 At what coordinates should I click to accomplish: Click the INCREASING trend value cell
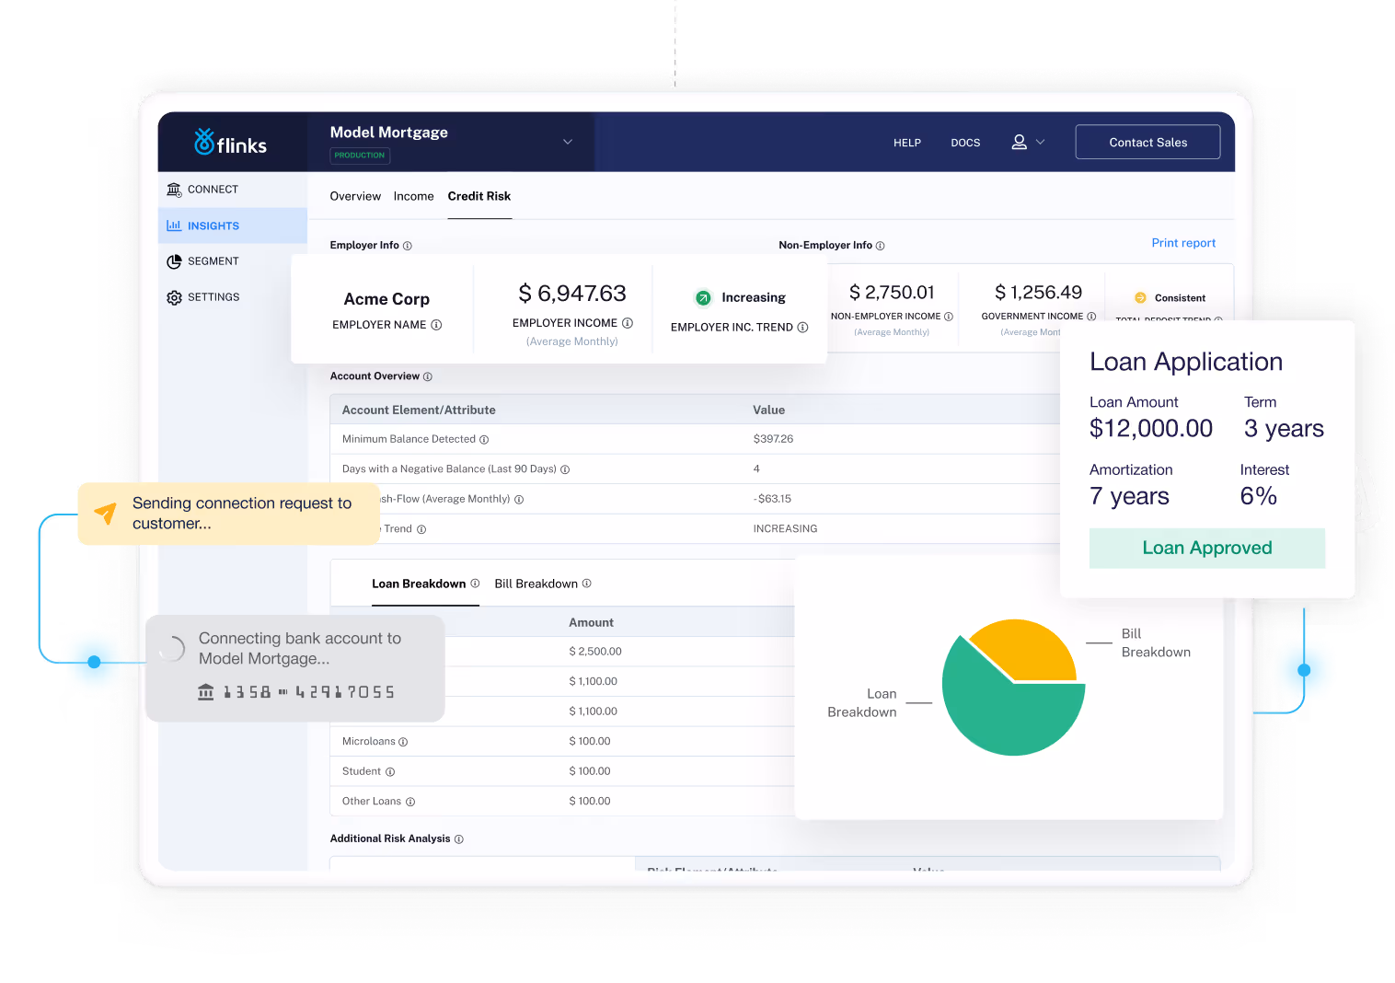coord(785,529)
